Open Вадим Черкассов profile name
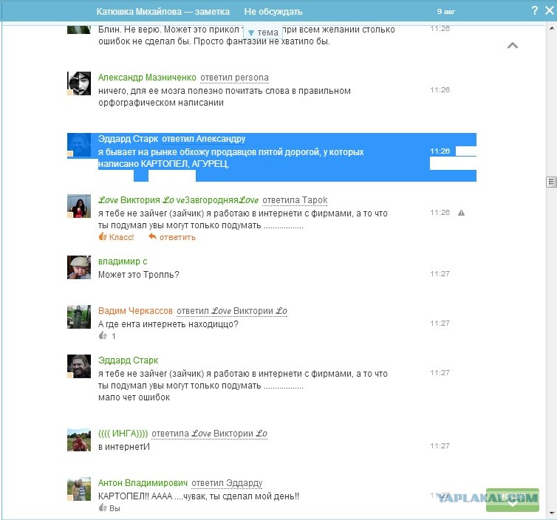This screenshot has width=557, height=520. click(135, 311)
